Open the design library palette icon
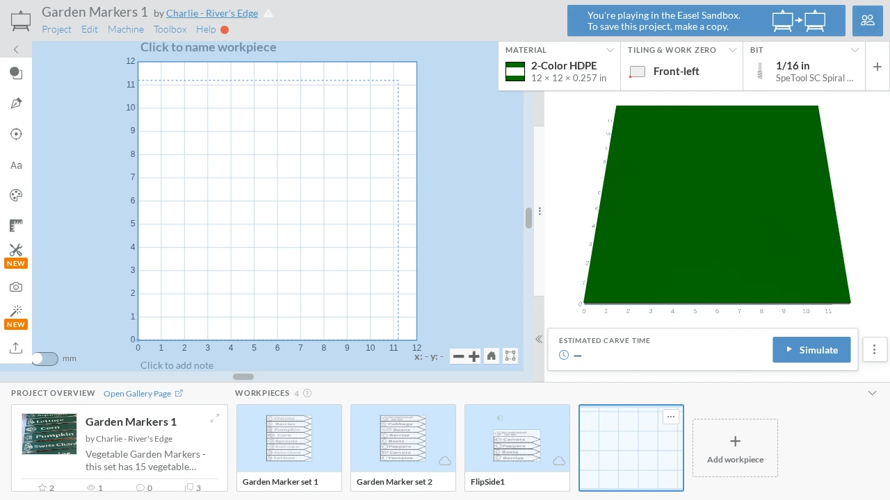The height and width of the screenshot is (500, 890). [16, 195]
